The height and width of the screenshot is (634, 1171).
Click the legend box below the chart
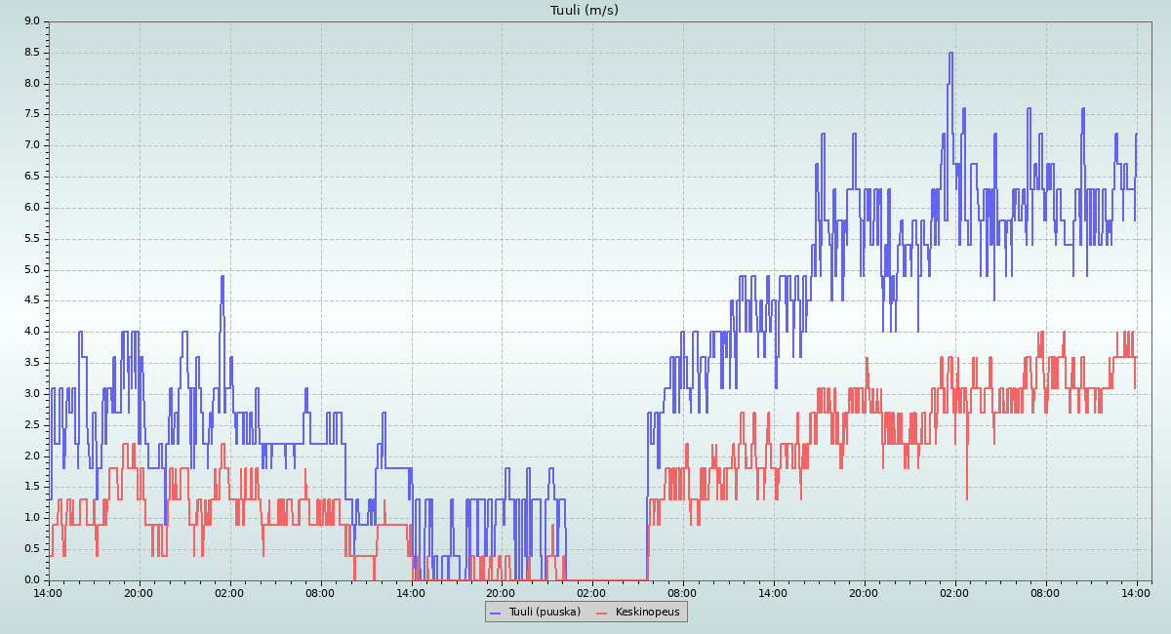585,612
